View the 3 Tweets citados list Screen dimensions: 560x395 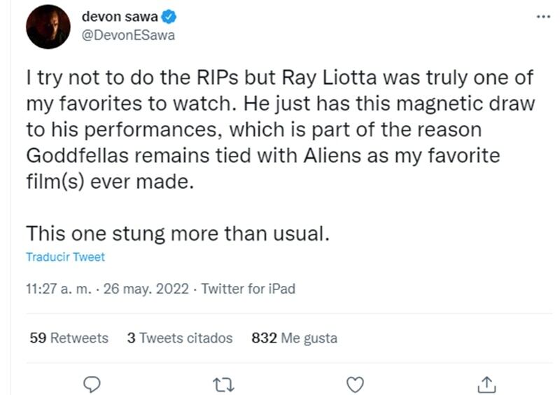pyautogui.click(x=180, y=338)
